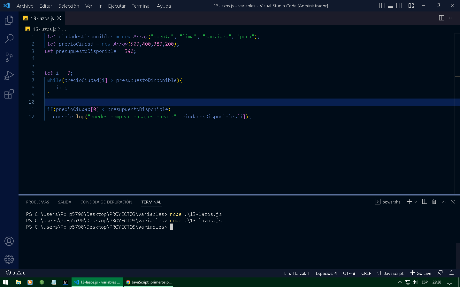This screenshot has height=287, width=460.
Task: Open the Manage gear icon
Action: [x=9, y=259]
